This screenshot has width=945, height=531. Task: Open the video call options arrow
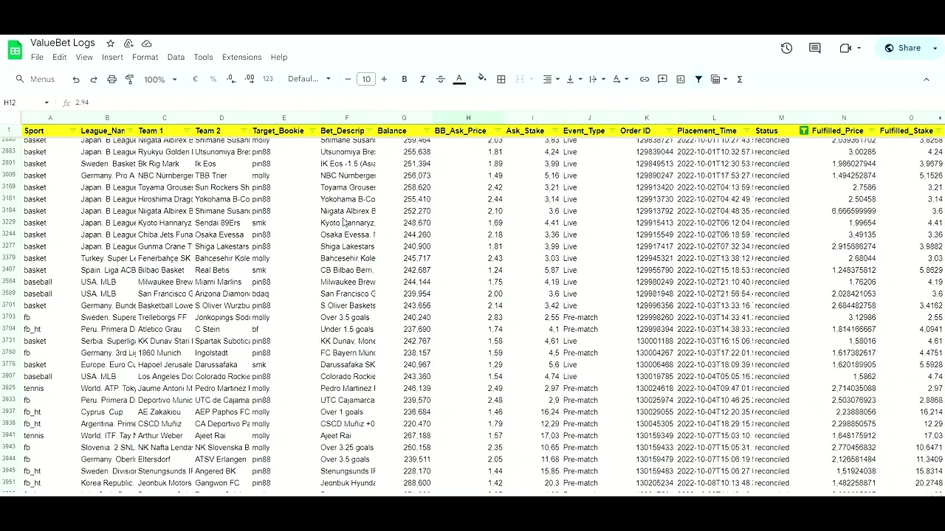click(x=859, y=48)
